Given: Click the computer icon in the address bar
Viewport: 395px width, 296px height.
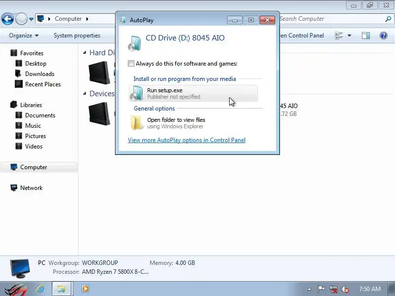Looking at the screenshot, I should point(40,19).
